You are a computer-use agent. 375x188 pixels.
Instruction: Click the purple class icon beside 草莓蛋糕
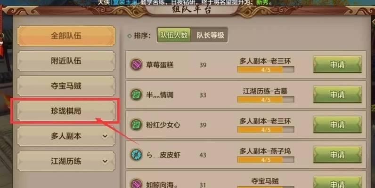[x=136, y=65]
